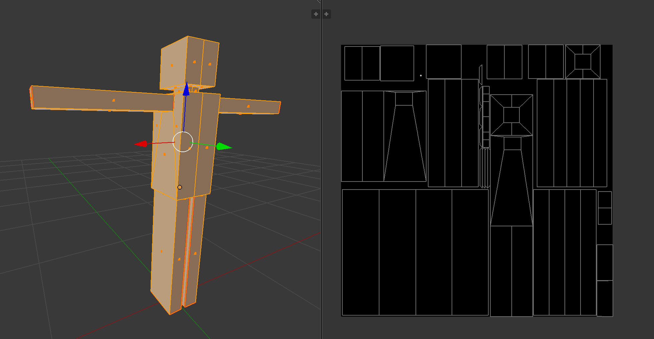Viewport: 654px width, 339px height.
Task: Select the nested-square UV island in the top right
Action: coord(583,62)
